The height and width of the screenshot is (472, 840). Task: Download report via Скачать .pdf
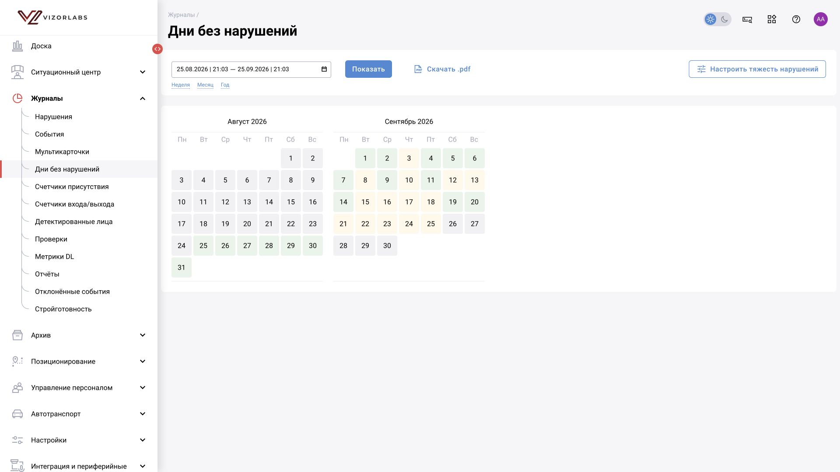click(x=442, y=69)
